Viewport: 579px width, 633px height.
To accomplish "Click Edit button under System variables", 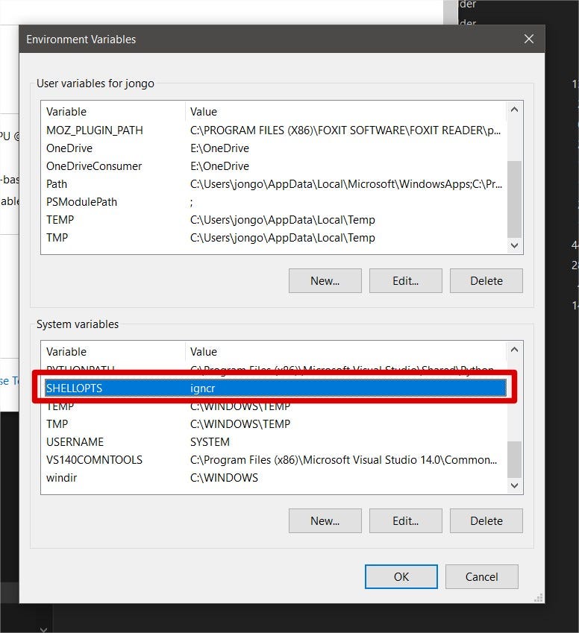I will pos(405,521).
